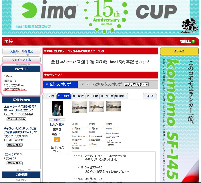Click the 開催中の大会 section header

tap(21, 100)
